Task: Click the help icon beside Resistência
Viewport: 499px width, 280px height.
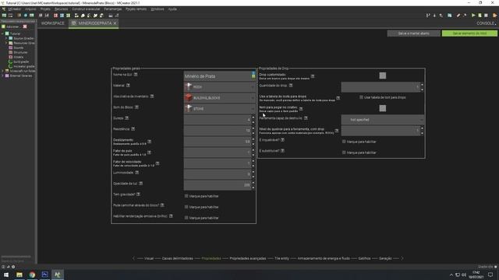Action: [133, 129]
